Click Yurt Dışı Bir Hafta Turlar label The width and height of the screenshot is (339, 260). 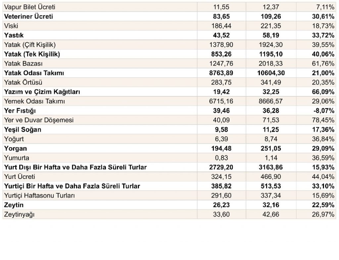75,167
